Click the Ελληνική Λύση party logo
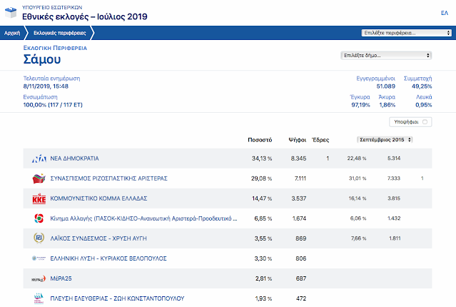 pyautogui.click(x=39, y=258)
